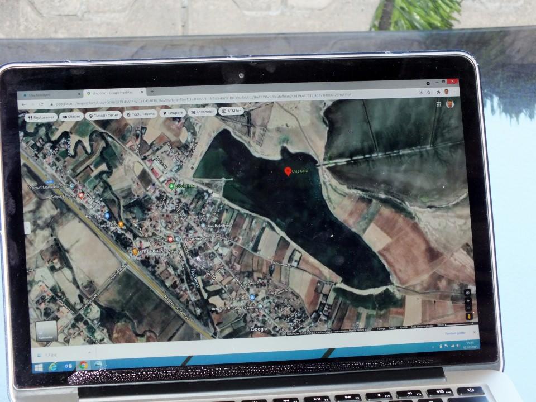Select the Eczaneler category chip
Screen dimensions: 536x402
tap(202, 112)
